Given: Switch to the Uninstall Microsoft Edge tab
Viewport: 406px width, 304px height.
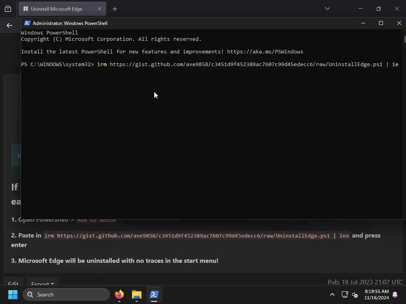Looking at the screenshot, I should (62, 9).
